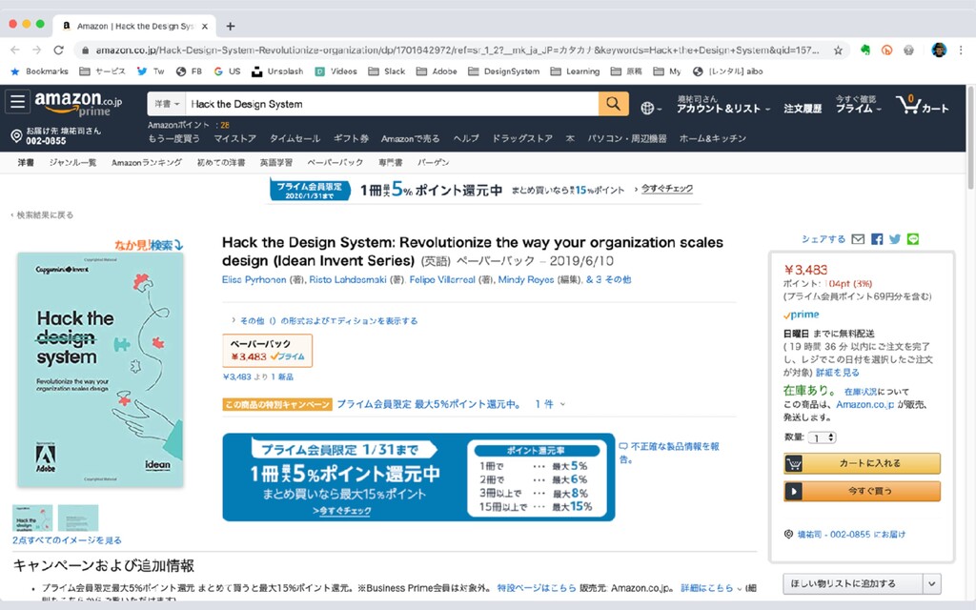Open パソコン・周辺機器 navigation item
Screen dimensions: 976x610
point(627,139)
